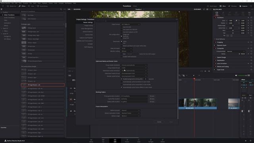
Task: Switch to the Deliver page
Action: pyautogui.click(x=163, y=140)
